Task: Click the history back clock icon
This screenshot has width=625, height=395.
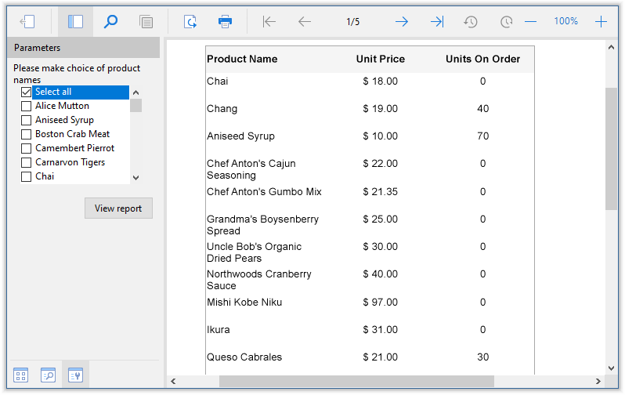Action: click(x=471, y=21)
